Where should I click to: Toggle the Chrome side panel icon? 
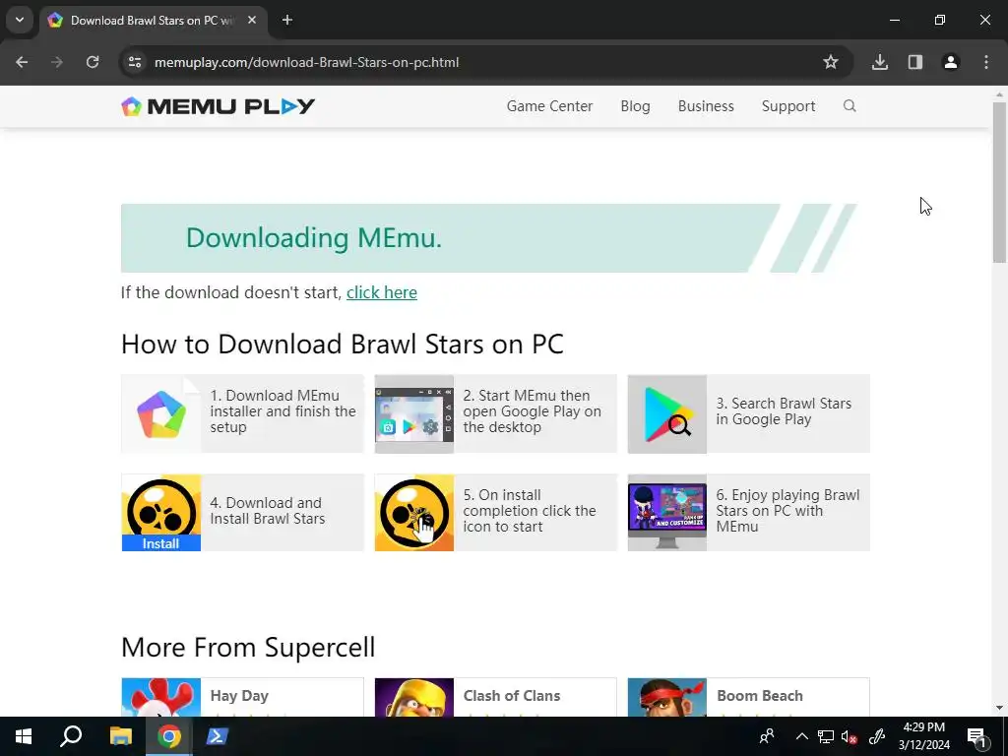tap(915, 62)
